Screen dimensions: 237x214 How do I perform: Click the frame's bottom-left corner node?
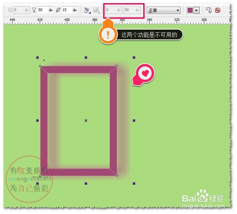coord(40,175)
